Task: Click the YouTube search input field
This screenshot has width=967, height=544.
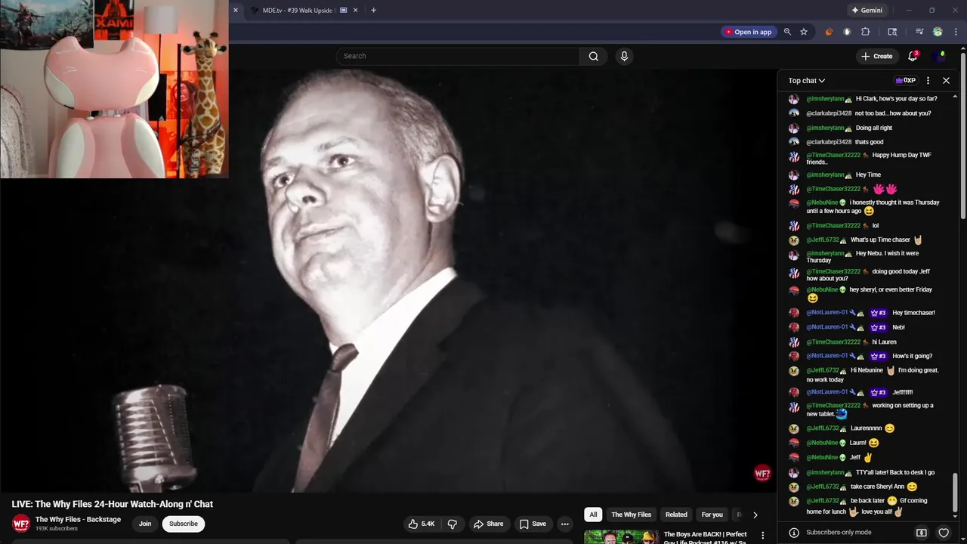Action: (458, 56)
